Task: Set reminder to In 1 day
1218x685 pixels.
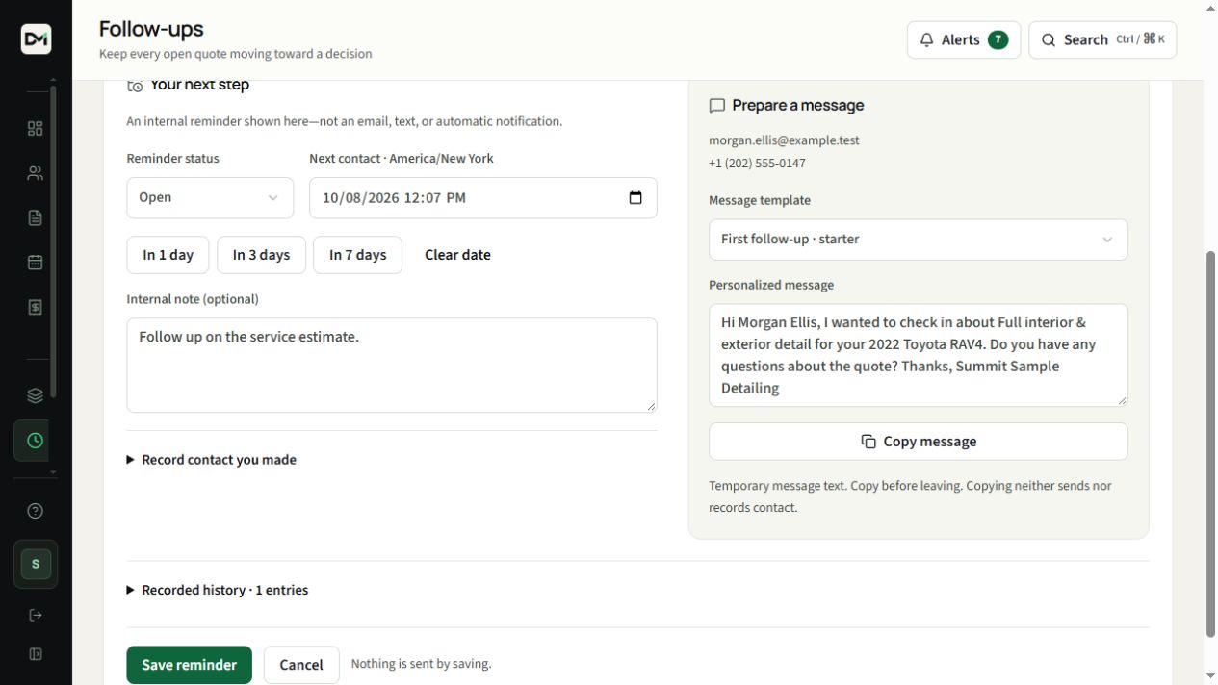Action: (x=168, y=255)
